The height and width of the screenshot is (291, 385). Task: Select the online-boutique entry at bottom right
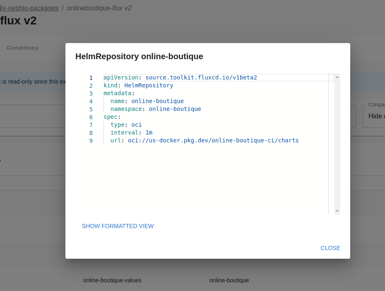(229, 280)
